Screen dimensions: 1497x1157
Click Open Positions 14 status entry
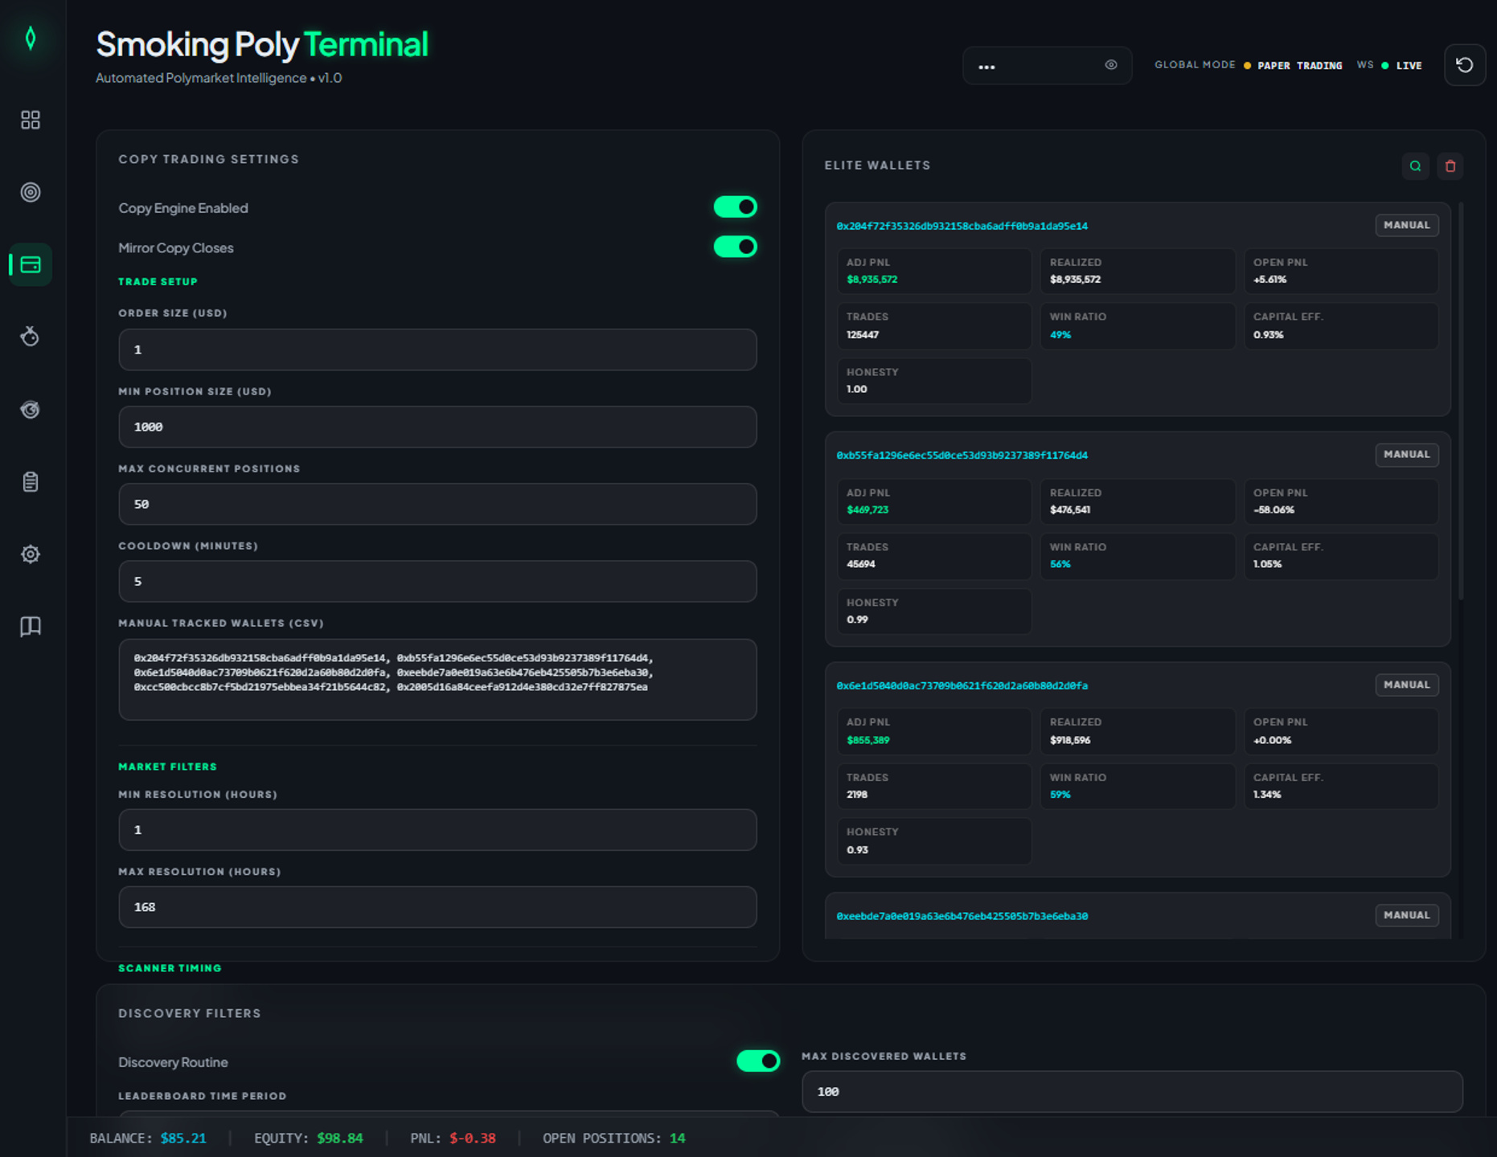coord(614,1139)
